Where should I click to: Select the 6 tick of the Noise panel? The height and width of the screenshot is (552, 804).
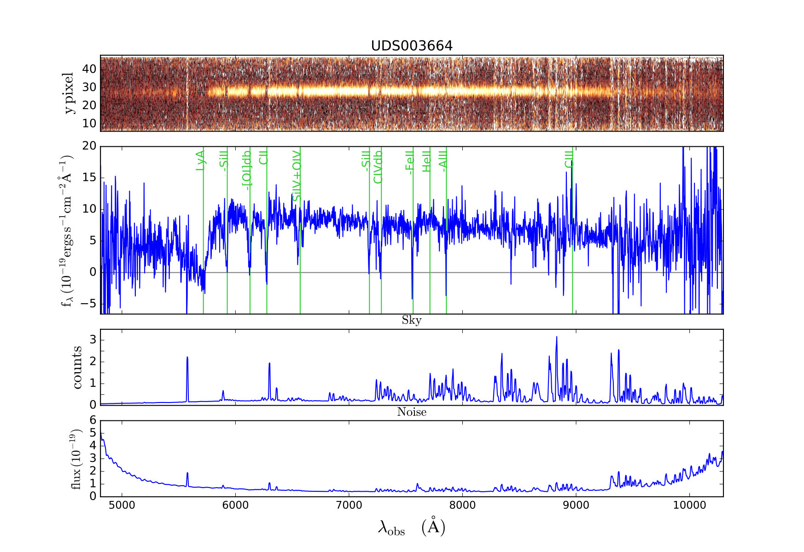(x=93, y=420)
